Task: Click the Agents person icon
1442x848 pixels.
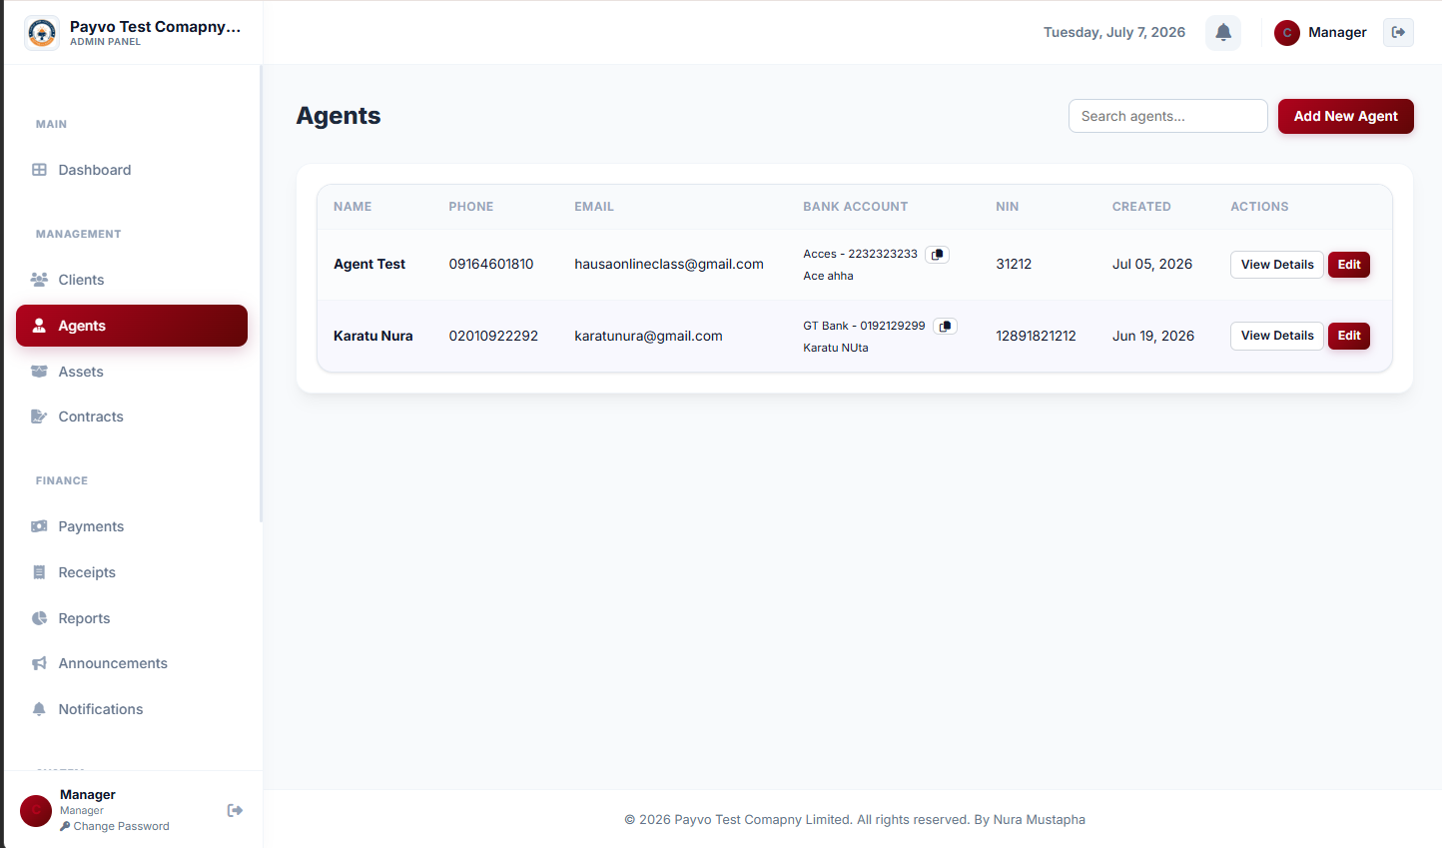Action: tap(39, 326)
